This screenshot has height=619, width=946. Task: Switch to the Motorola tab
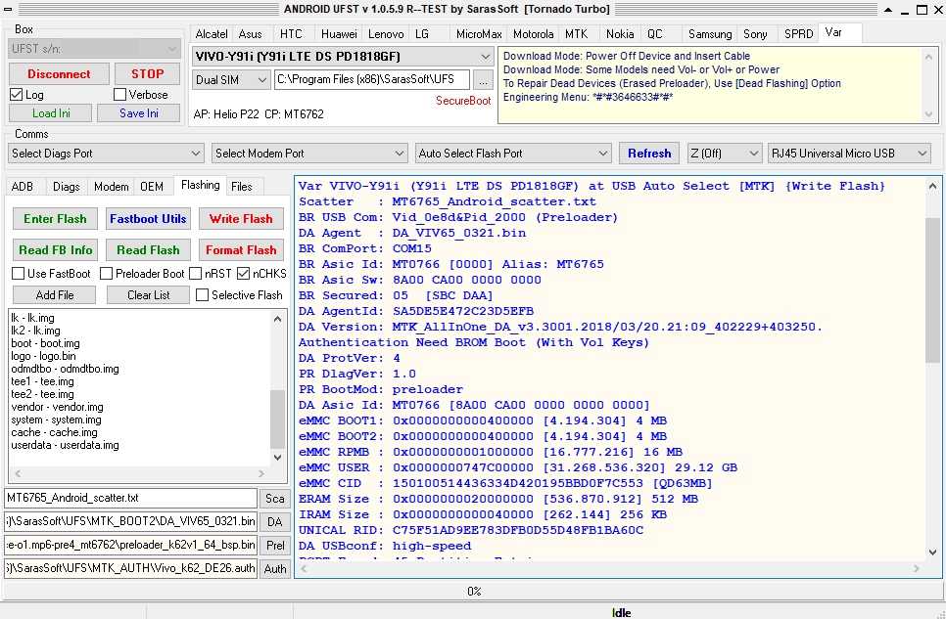[534, 34]
